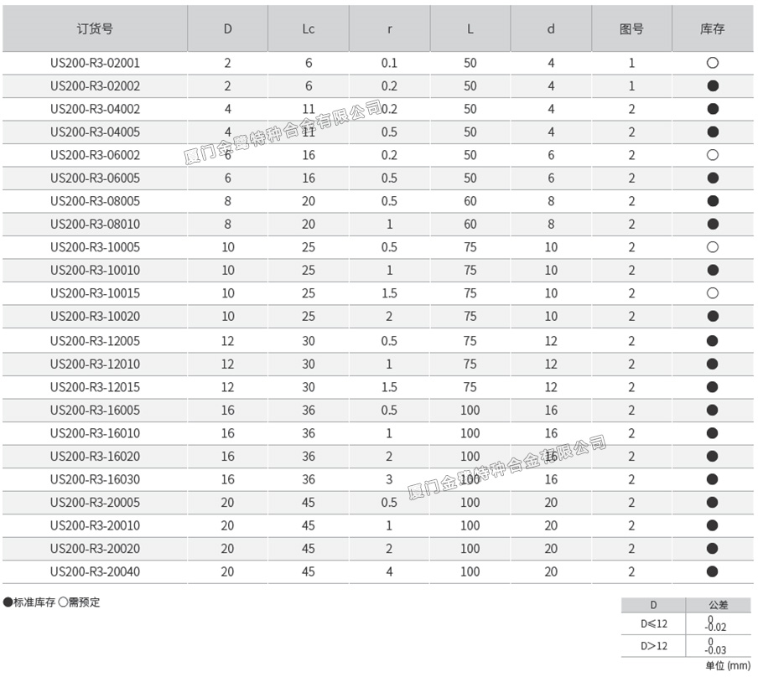Toggle stock status for US200-R3-08005
Viewport: 758px width, 677px height.
pyautogui.click(x=713, y=200)
